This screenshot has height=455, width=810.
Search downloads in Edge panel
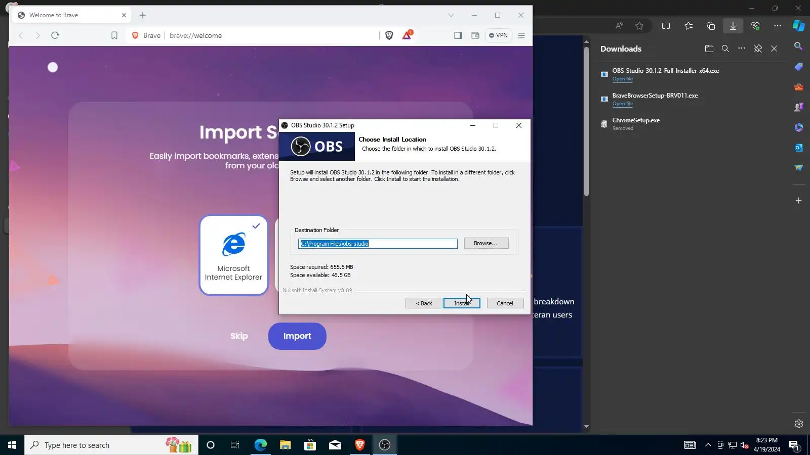725,49
